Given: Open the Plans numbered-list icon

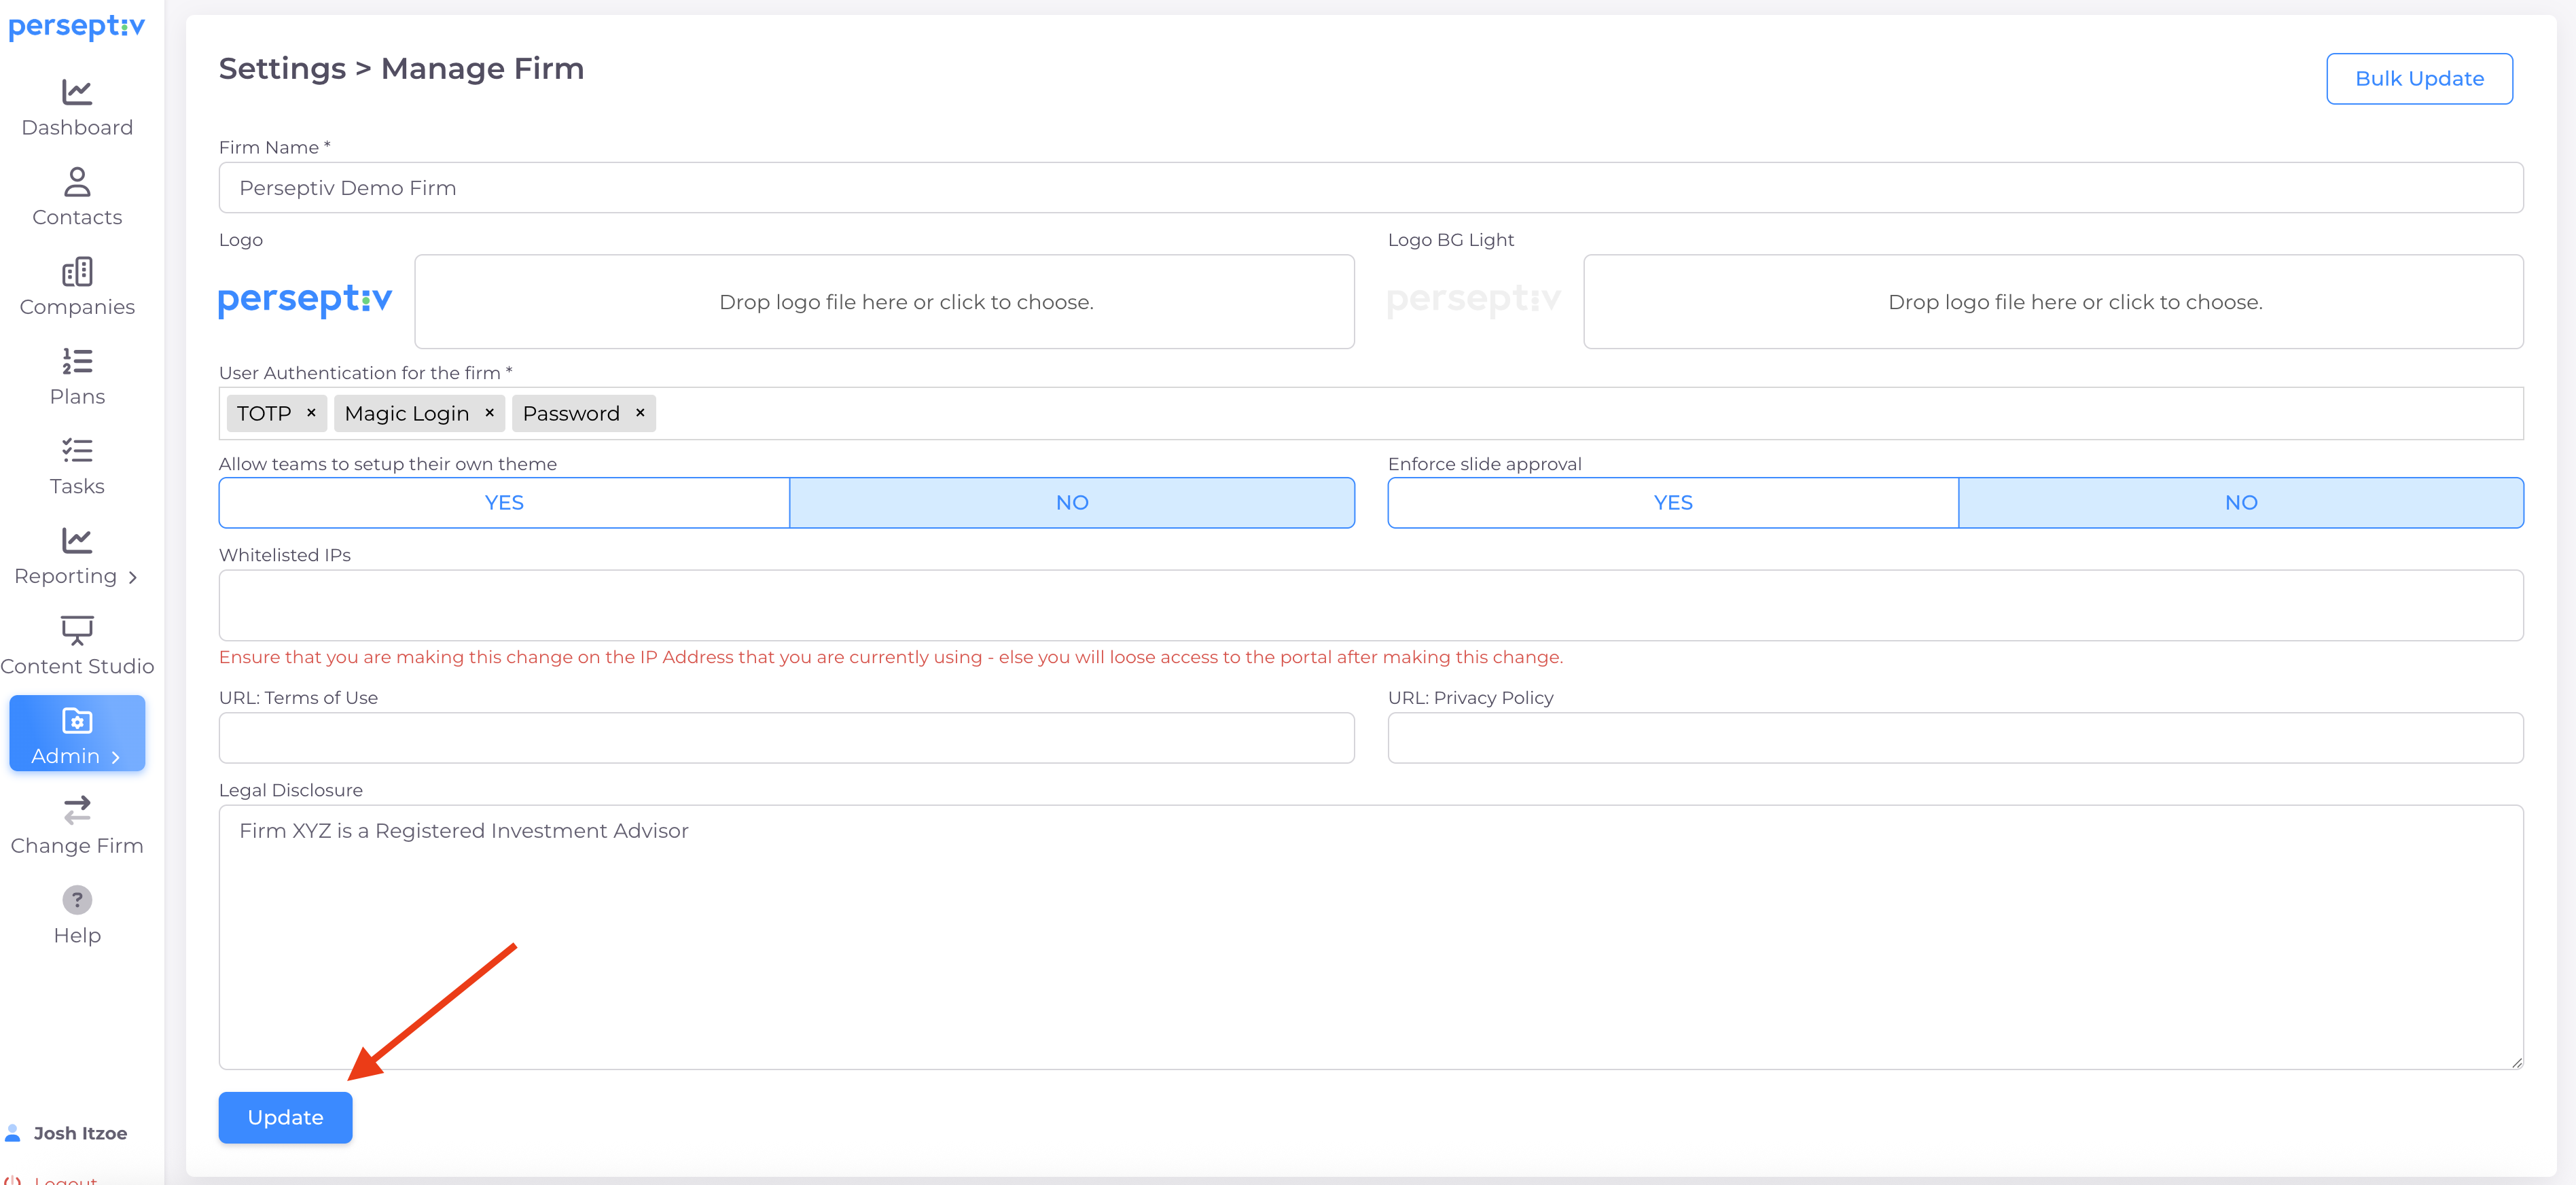Looking at the screenshot, I should tap(77, 361).
